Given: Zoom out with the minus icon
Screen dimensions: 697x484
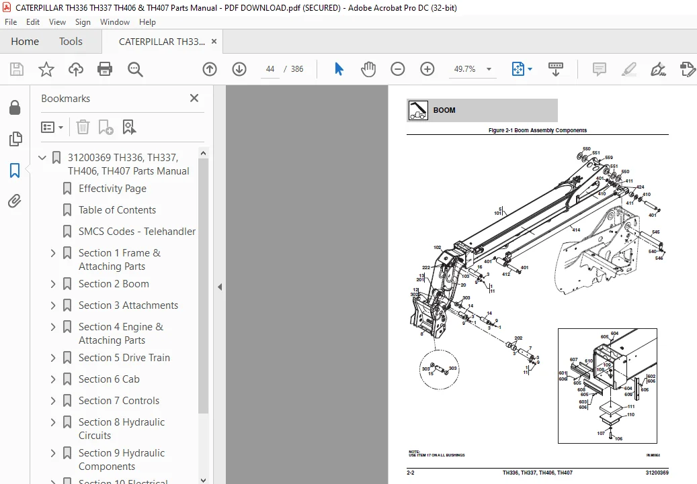Looking at the screenshot, I should click(397, 69).
